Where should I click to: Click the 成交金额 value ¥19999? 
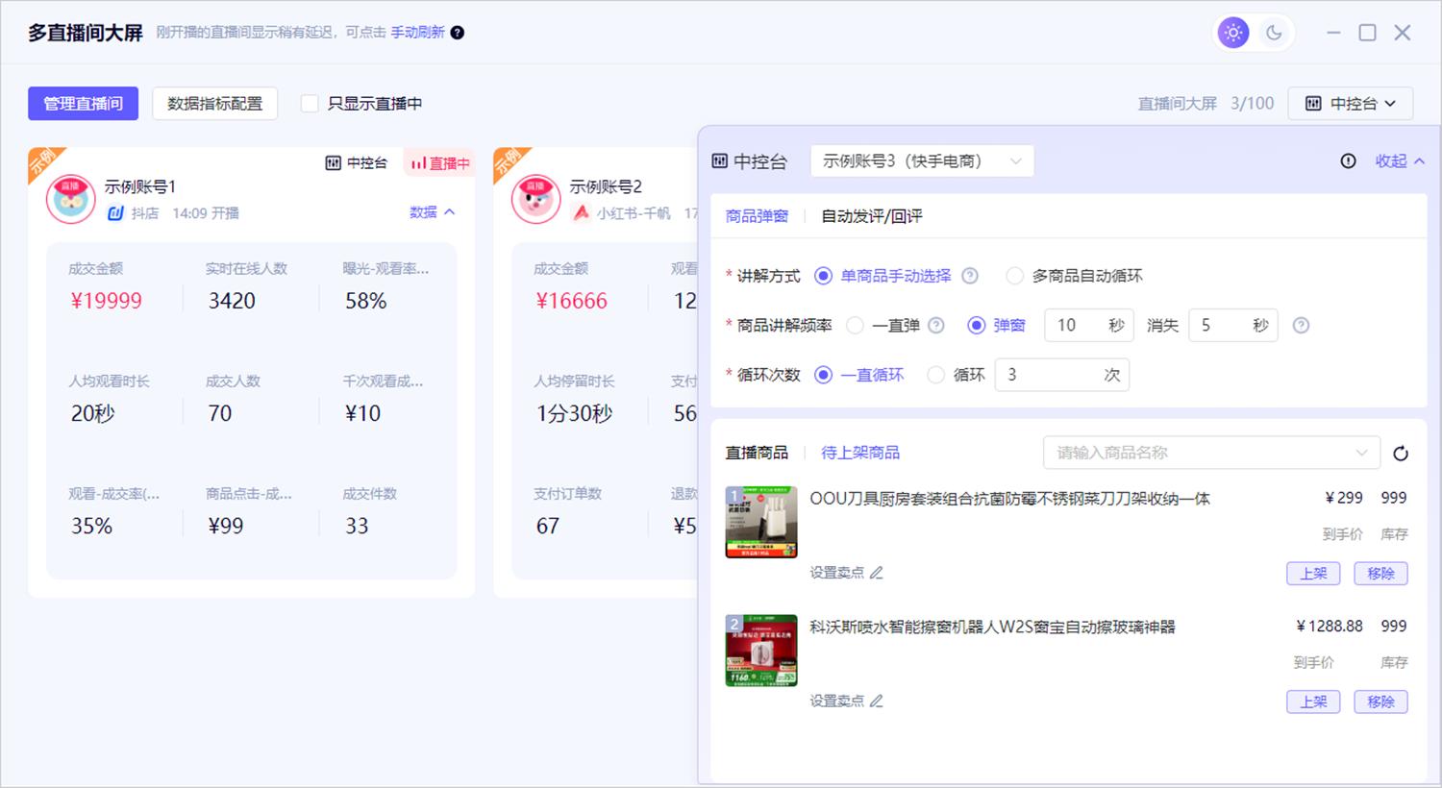tap(107, 301)
